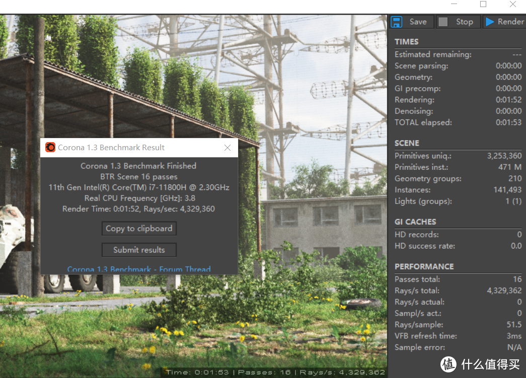This screenshot has height=378, width=526.
Task: Click the Save floppy disk icon
Action: (397, 22)
